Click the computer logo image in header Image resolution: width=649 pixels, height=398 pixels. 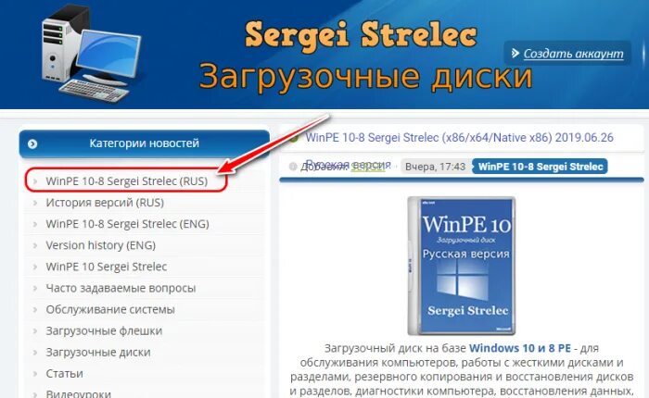[91, 54]
